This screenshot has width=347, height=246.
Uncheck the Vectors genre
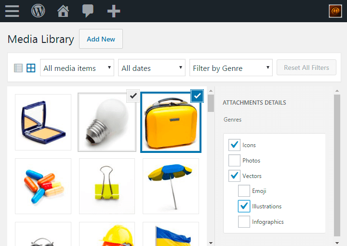click(x=234, y=176)
